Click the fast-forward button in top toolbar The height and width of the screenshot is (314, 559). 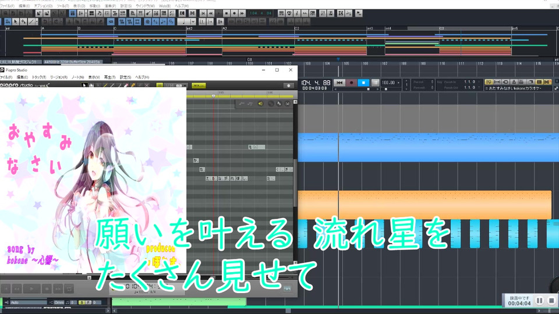coord(242,13)
